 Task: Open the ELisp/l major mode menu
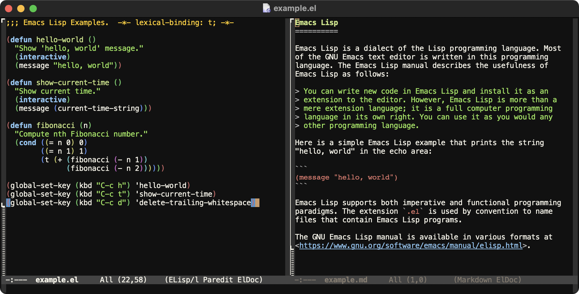pyautogui.click(x=183, y=280)
